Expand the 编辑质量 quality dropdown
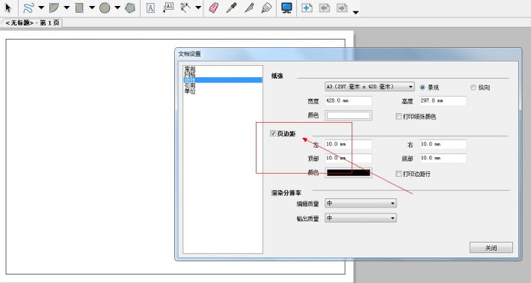The image size is (531, 283). [x=360, y=204]
